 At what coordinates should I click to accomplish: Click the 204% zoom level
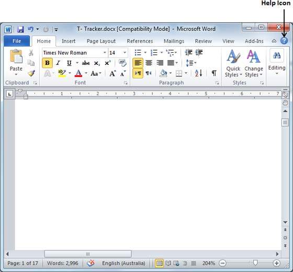(209, 263)
